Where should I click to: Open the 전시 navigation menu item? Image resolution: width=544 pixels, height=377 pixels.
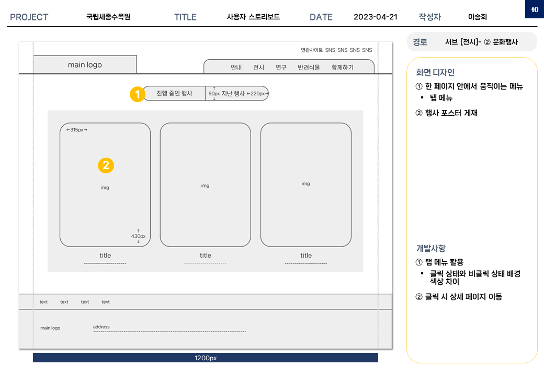(x=258, y=68)
